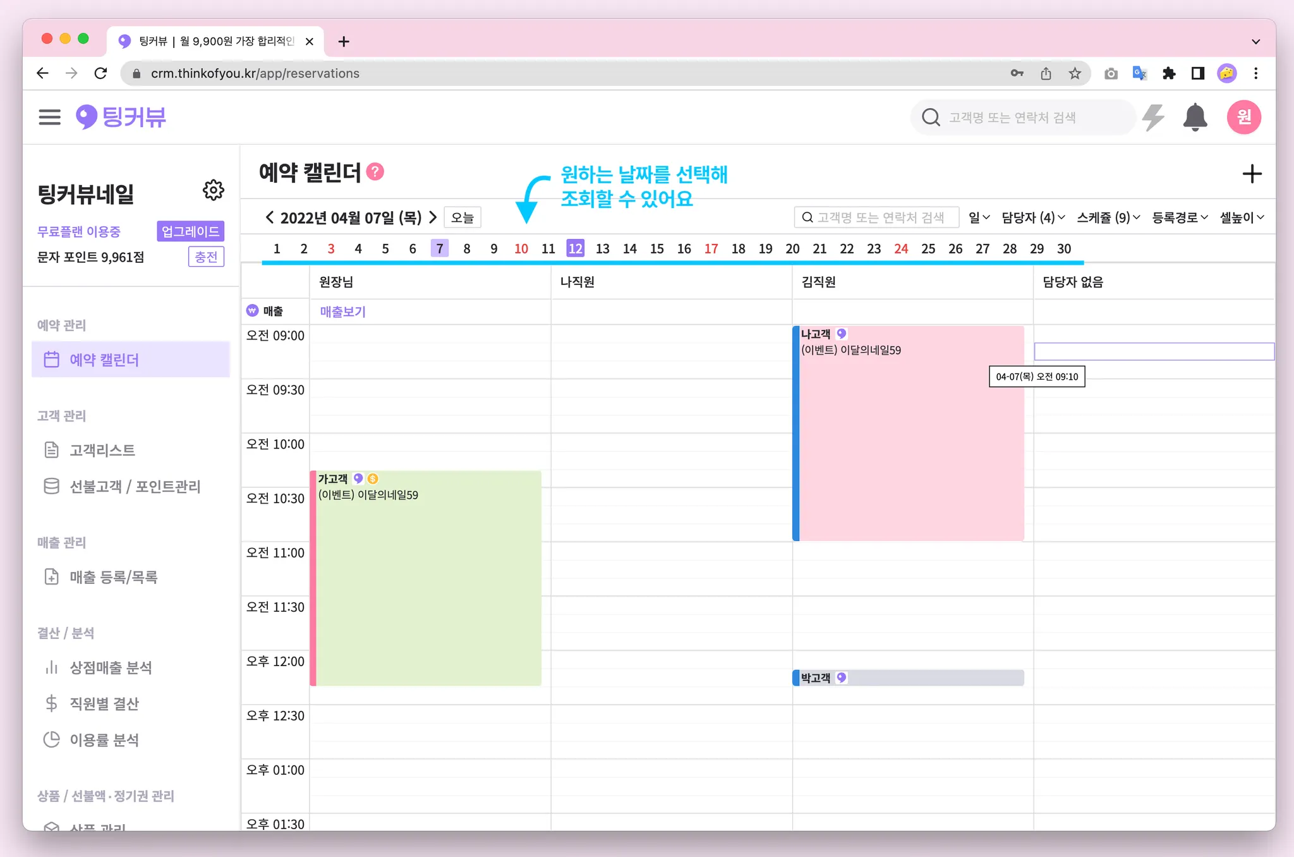Click the 매출보기 link
The width and height of the screenshot is (1294, 857).
[x=342, y=312]
